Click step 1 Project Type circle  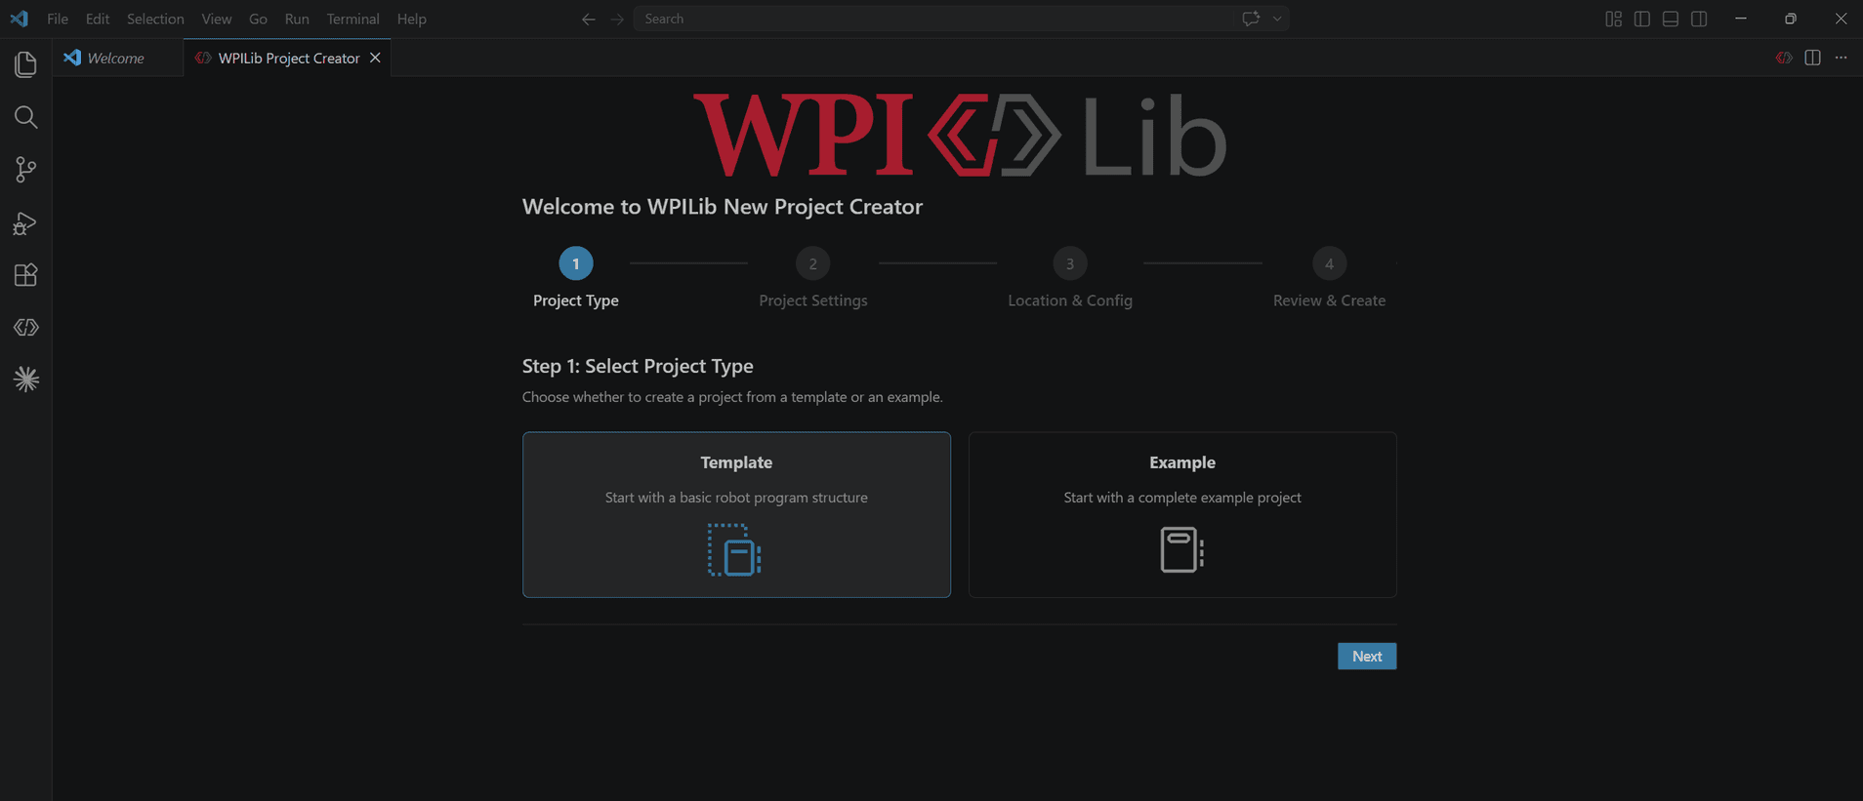coord(576,263)
